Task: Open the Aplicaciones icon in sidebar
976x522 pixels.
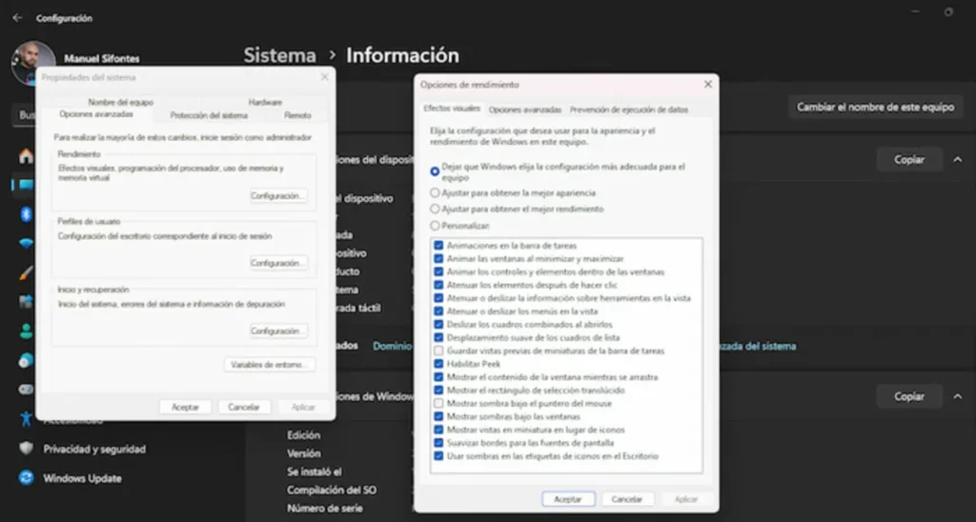Action: (26, 302)
